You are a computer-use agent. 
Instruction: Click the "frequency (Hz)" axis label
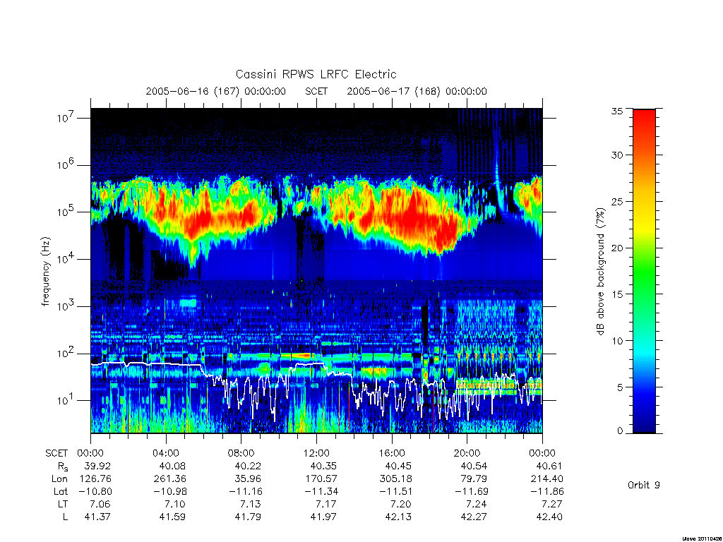coord(45,272)
